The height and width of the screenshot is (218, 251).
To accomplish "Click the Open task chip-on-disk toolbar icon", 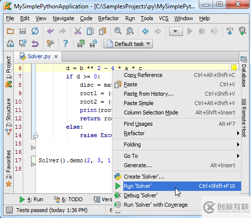I will 81,43.
